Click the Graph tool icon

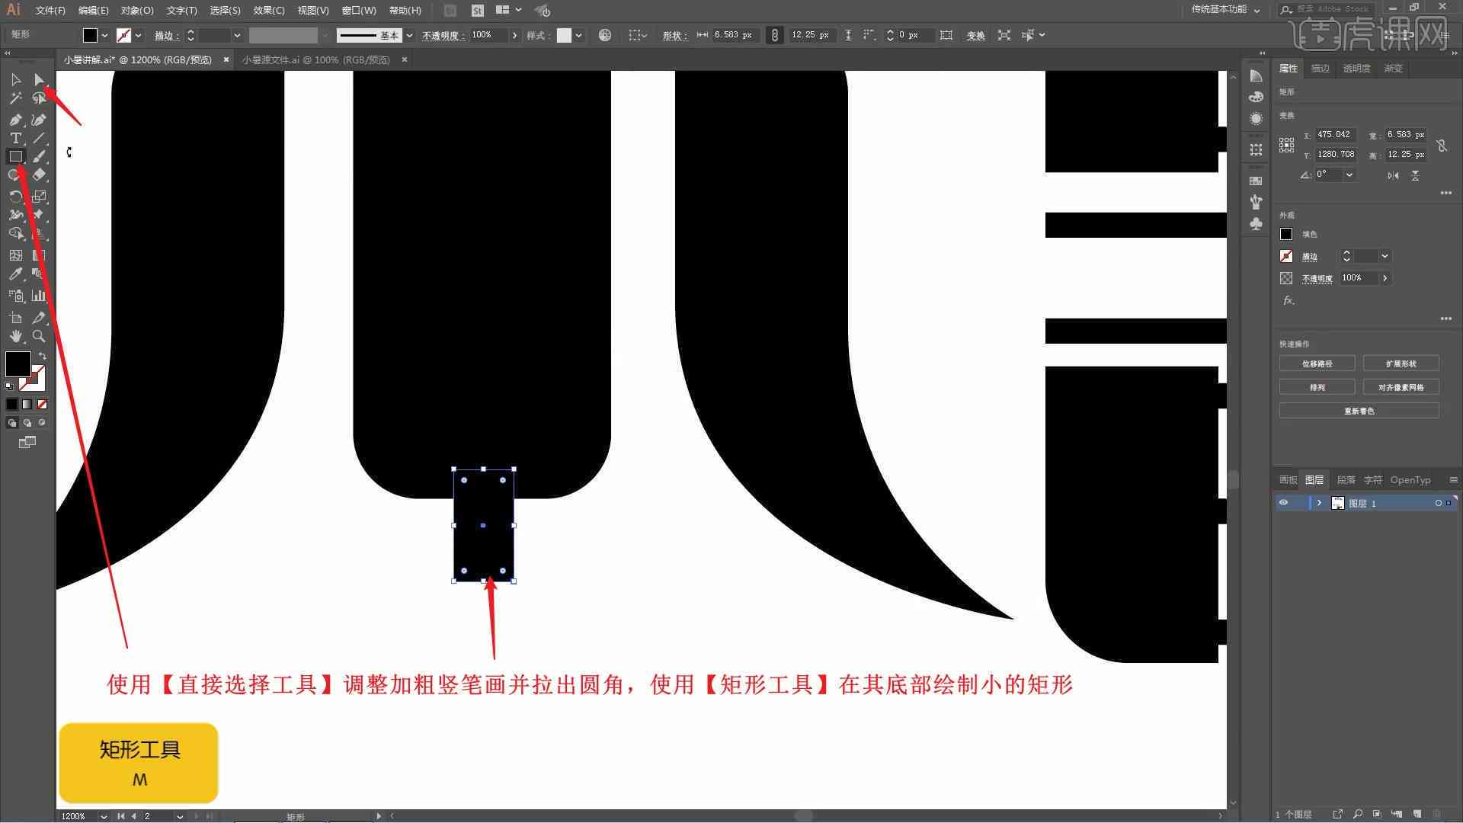point(39,296)
